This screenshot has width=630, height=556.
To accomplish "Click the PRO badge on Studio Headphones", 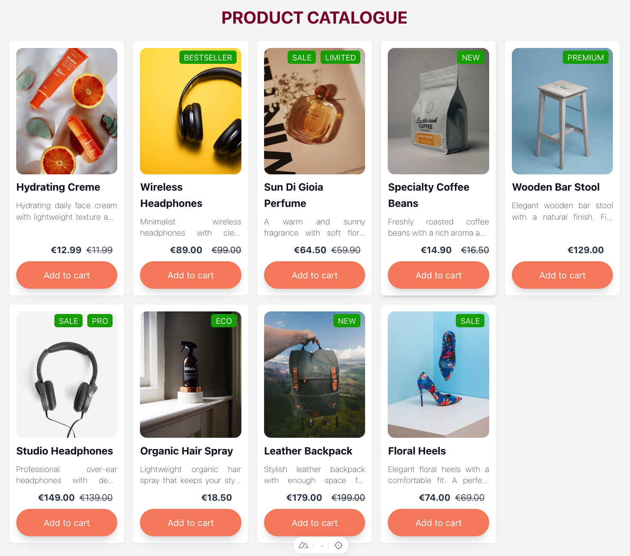I will 100,320.
